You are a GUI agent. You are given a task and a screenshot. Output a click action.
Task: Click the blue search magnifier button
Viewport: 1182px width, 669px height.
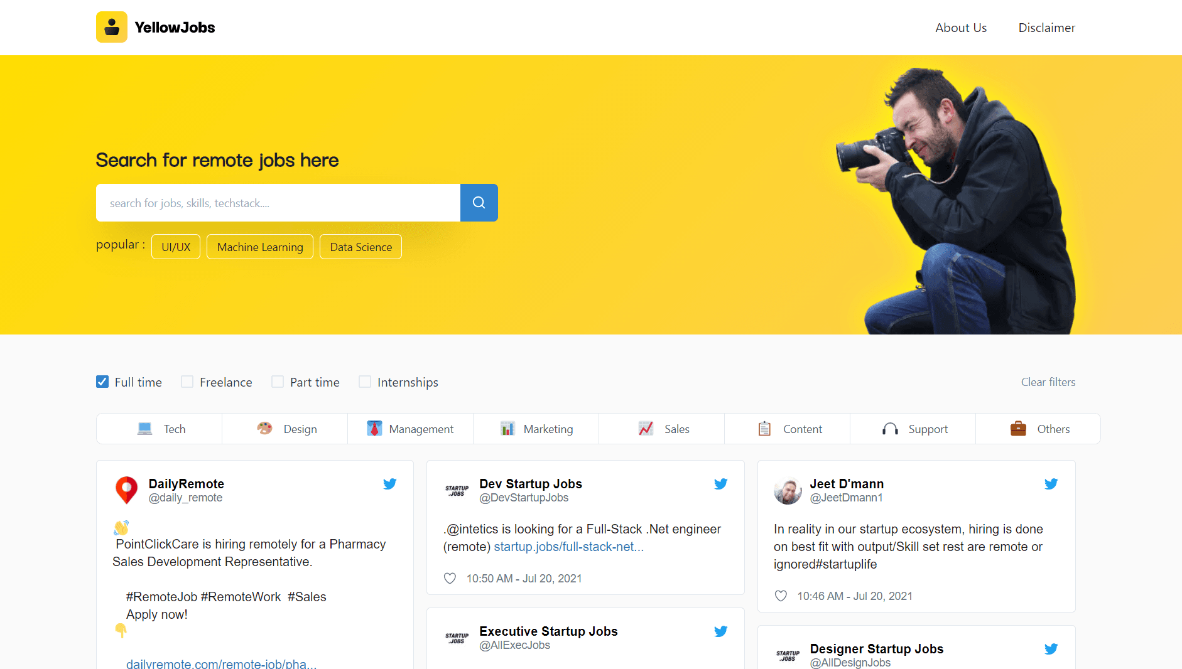[479, 203]
